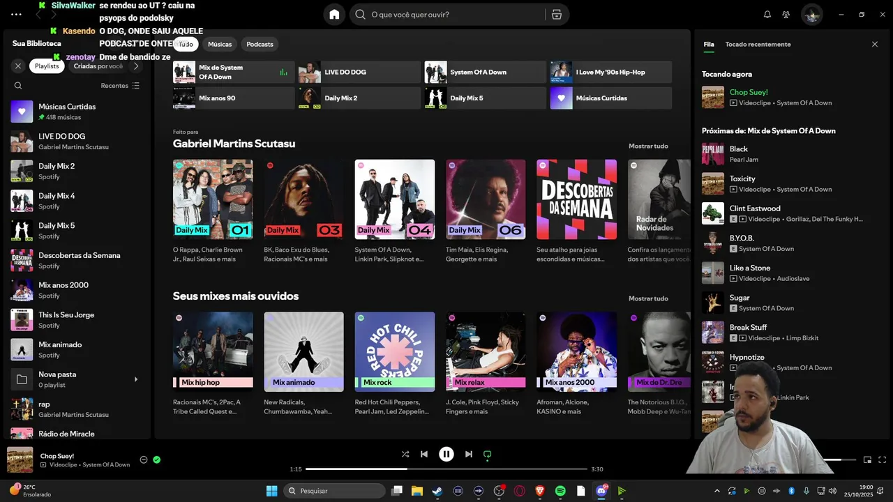The height and width of the screenshot is (502, 893).
Task: Select the Playlists filter chip
Action: point(47,66)
